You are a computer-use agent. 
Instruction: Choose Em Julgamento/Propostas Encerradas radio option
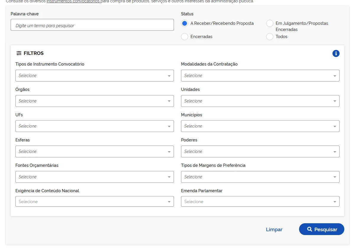[x=269, y=23]
